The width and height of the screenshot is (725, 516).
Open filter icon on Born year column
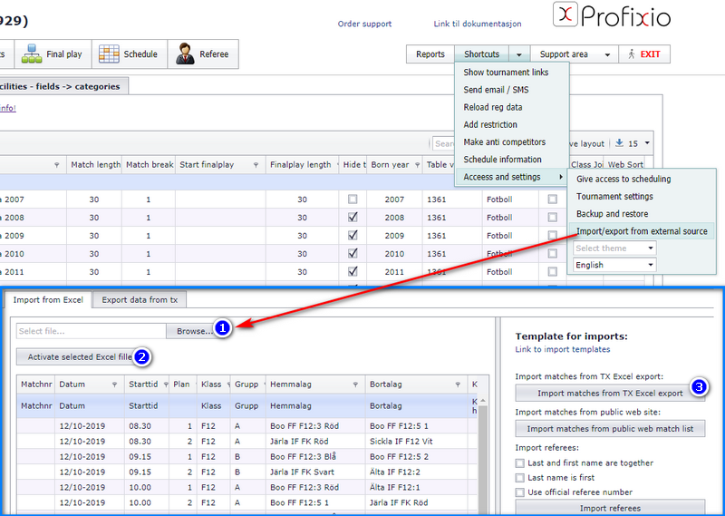pos(417,165)
